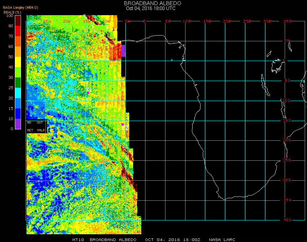Click the '35E' longitude label
Viewport: 307px width, 242px height.
click(287, 21)
